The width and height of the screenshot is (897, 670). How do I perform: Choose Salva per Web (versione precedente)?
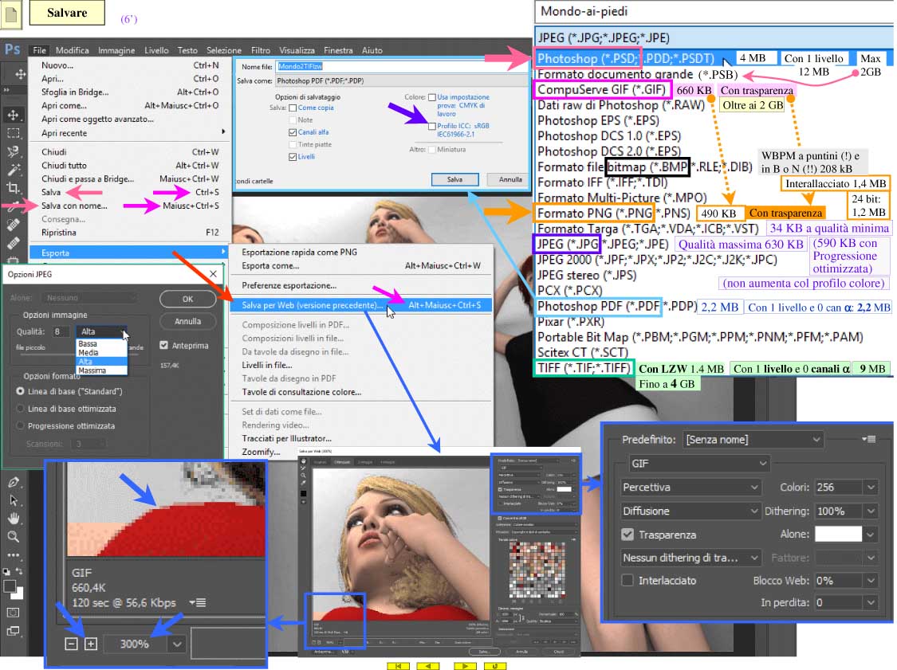[361, 305]
